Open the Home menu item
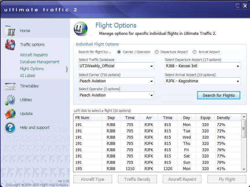This screenshot has width=250, height=187. (x=25, y=30)
